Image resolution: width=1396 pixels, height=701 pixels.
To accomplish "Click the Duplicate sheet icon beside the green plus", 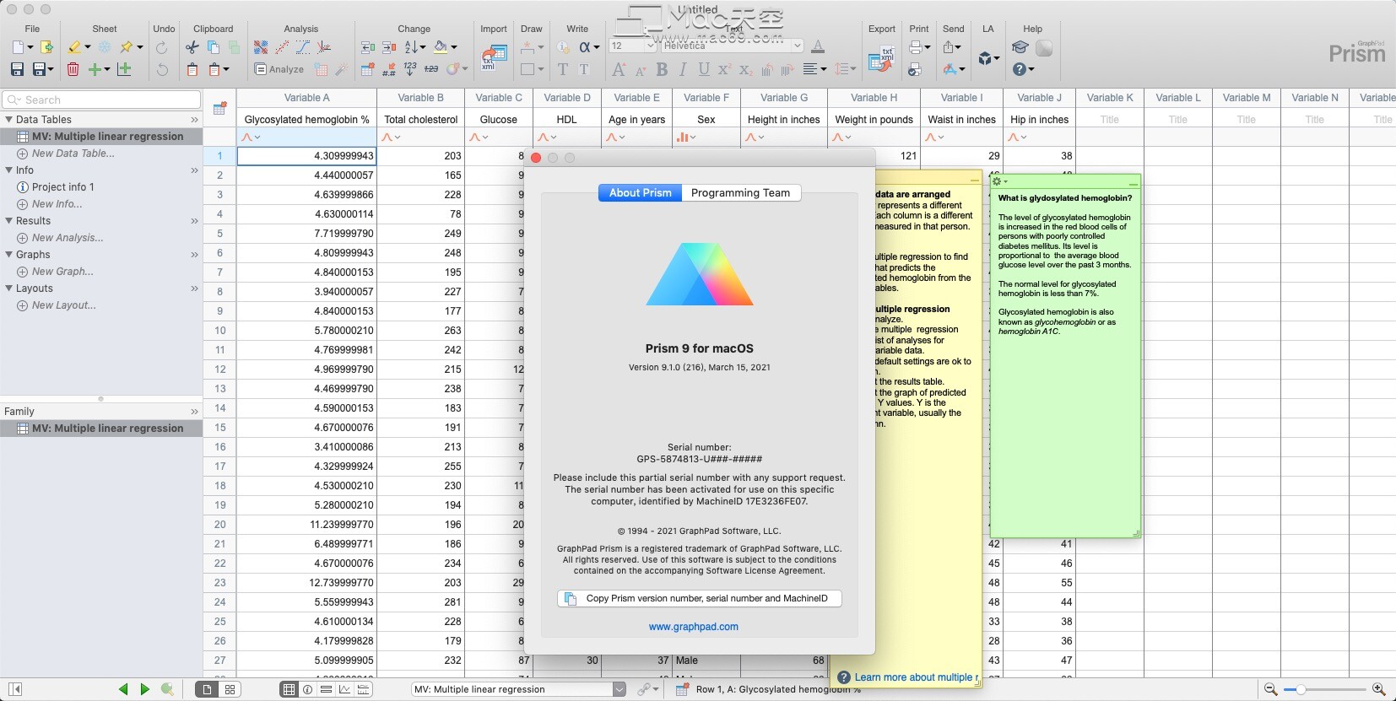I will point(125,69).
